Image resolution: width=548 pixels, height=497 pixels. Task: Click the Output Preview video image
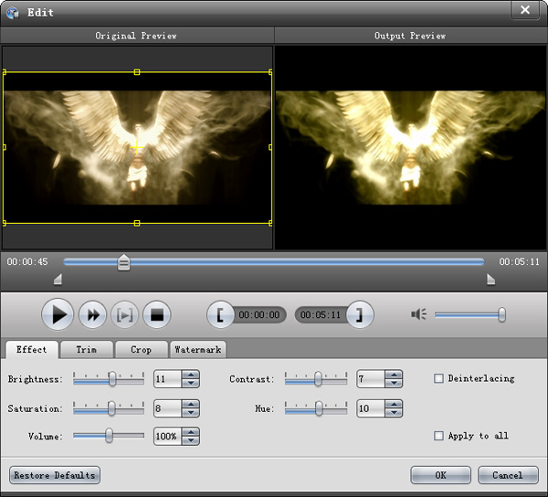(410, 147)
